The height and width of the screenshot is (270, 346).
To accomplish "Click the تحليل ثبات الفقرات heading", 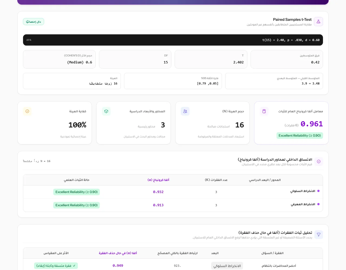I will click(x=275, y=232).
